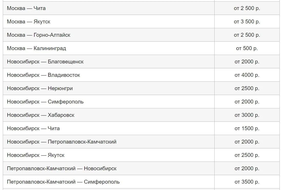This screenshot has height=190, width=281.
Task: Select Петропавловск-Камчатский — Новосибирск route
Action: (62, 168)
